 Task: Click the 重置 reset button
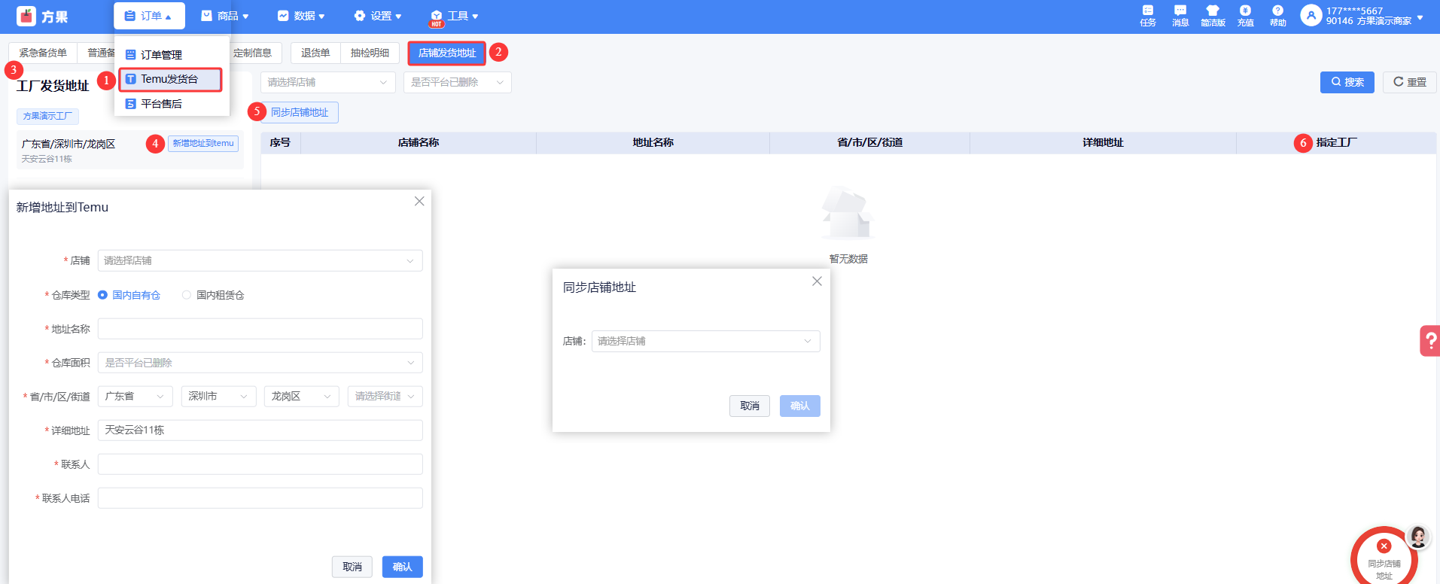click(x=1409, y=82)
